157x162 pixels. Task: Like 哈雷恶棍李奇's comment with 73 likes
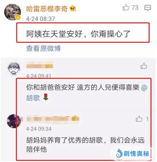pos(126,7)
